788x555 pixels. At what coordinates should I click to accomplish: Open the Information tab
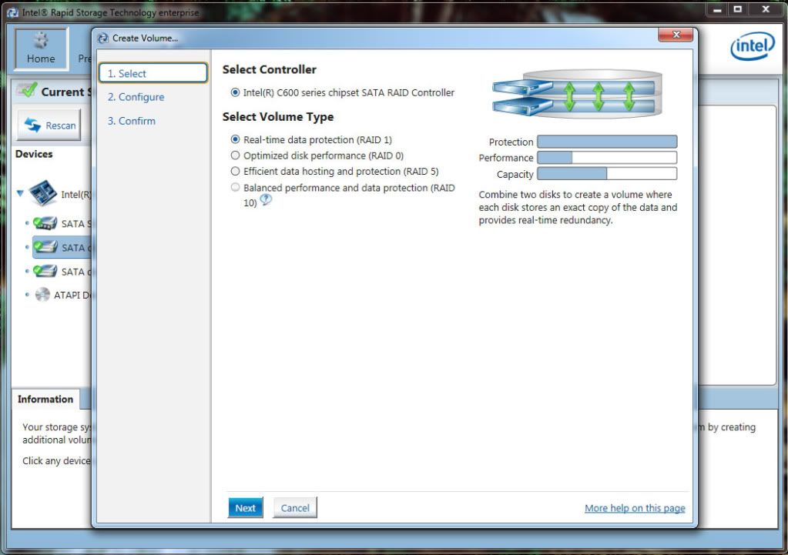[x=45, y=400]
